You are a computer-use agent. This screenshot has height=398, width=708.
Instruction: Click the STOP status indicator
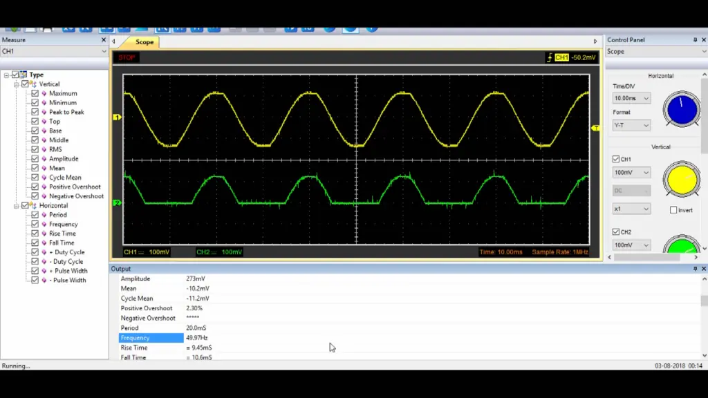coord(127,57)
